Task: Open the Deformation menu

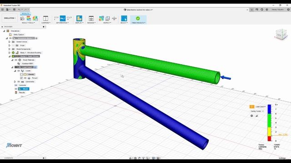Action: 62,23
